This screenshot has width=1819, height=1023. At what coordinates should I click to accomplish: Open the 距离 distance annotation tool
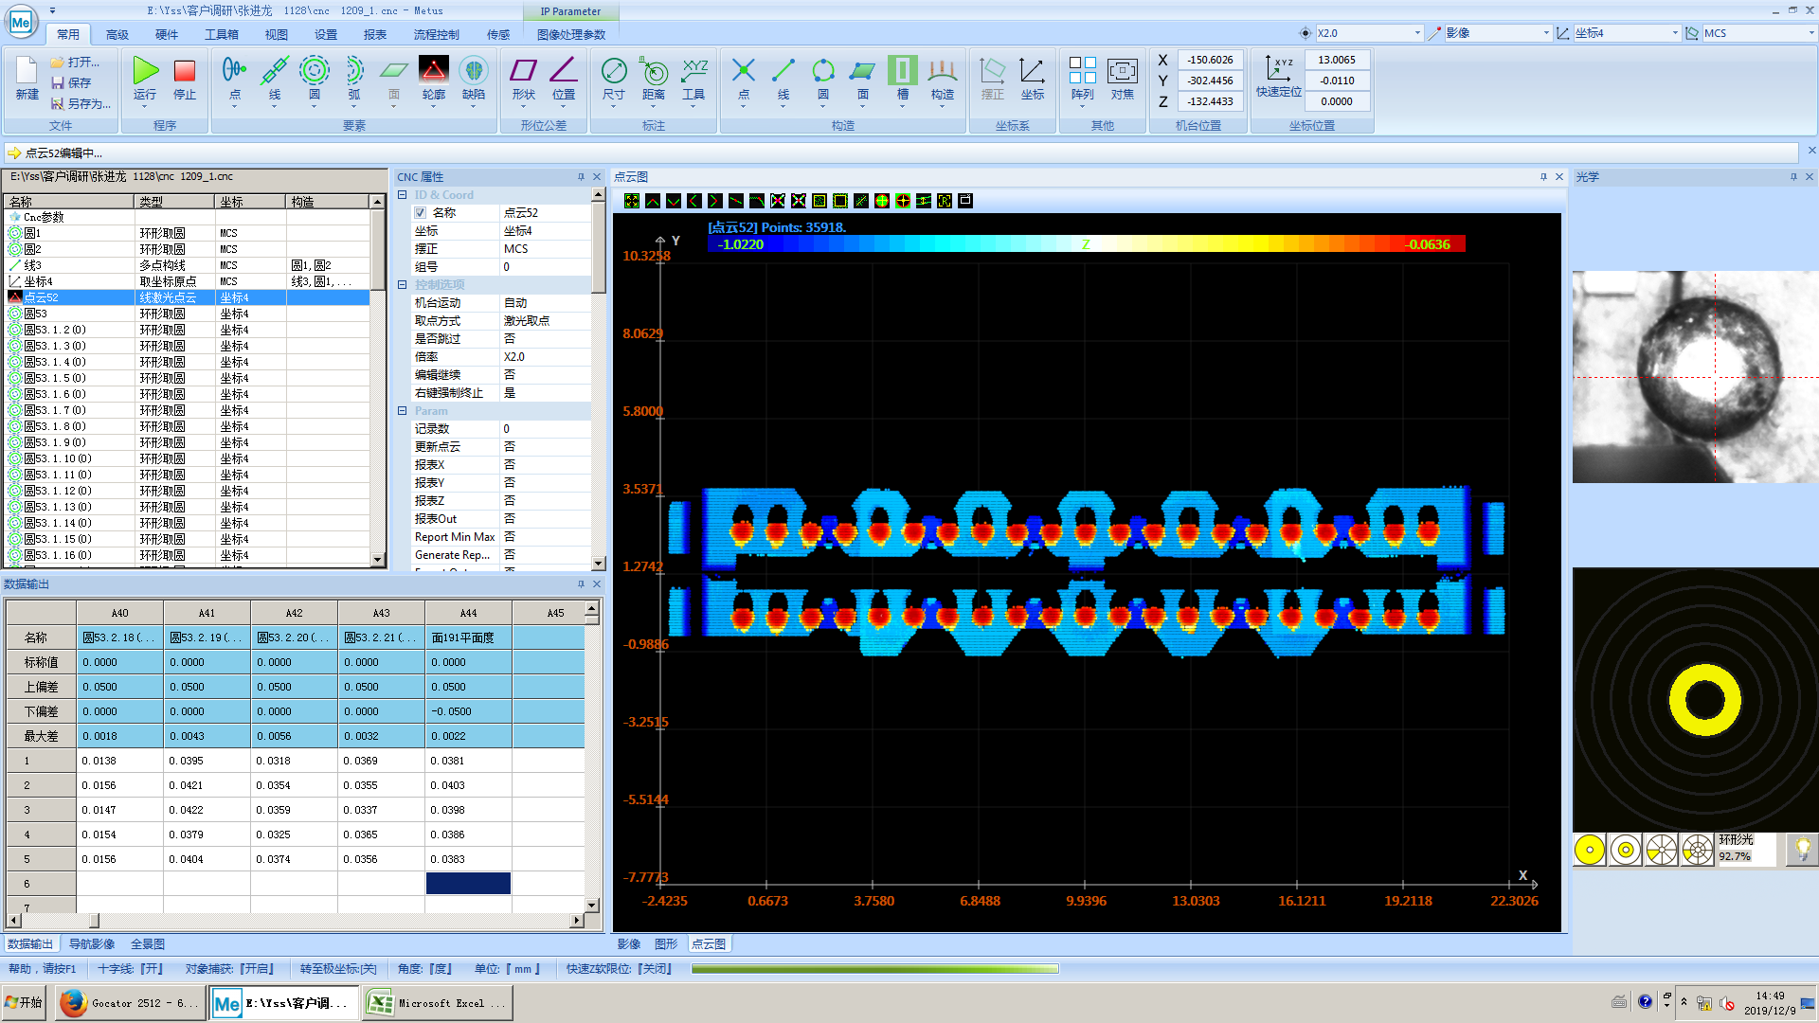pyautogui.click(x=654, y=74)
